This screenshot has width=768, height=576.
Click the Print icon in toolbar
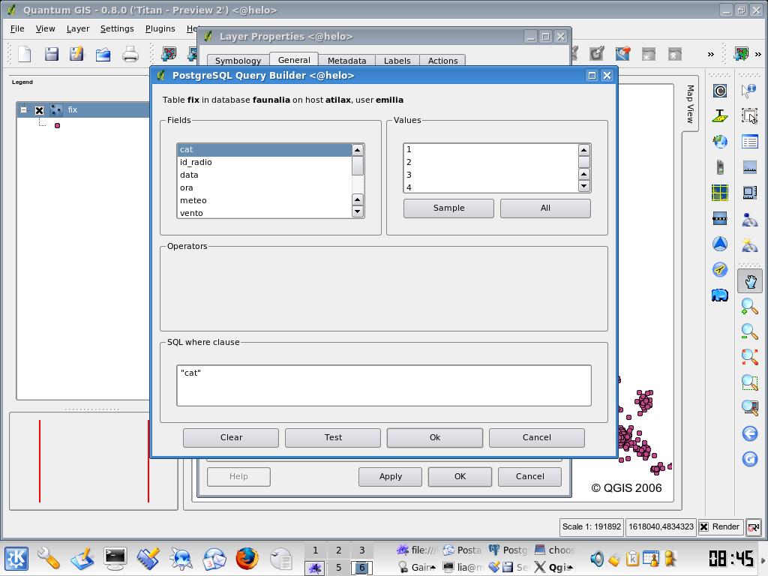tap(130, 54)
